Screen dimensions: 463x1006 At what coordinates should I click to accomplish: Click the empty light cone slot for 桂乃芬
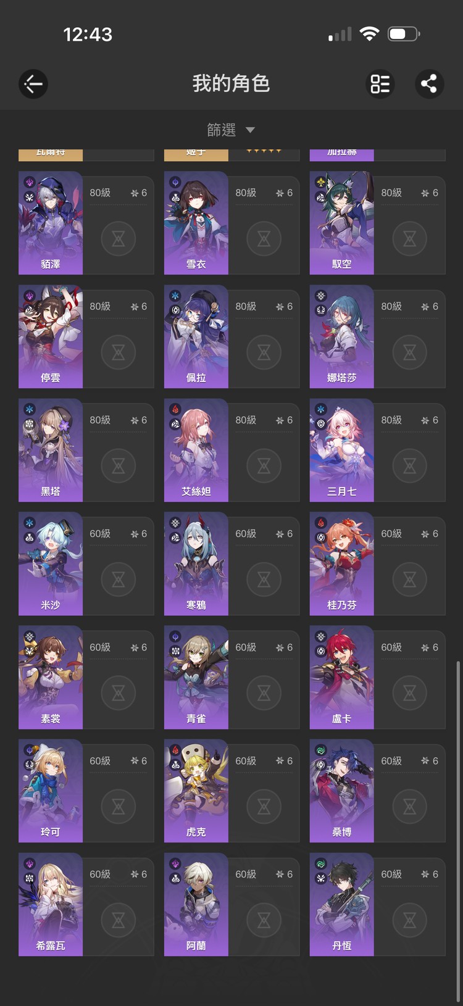(x=410, y=579)
